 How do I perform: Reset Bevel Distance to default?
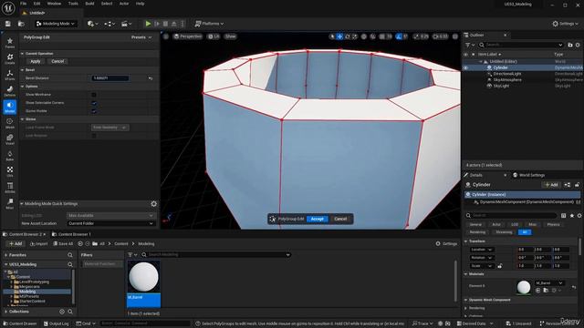[x=151, y=78]
